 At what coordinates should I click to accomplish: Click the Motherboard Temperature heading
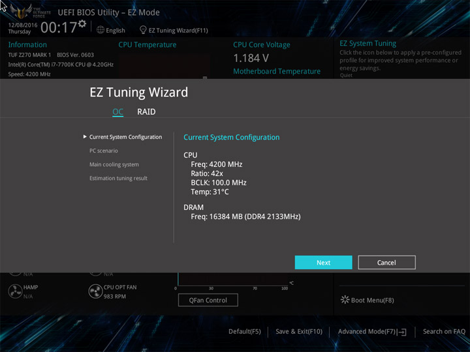[277, 71]
